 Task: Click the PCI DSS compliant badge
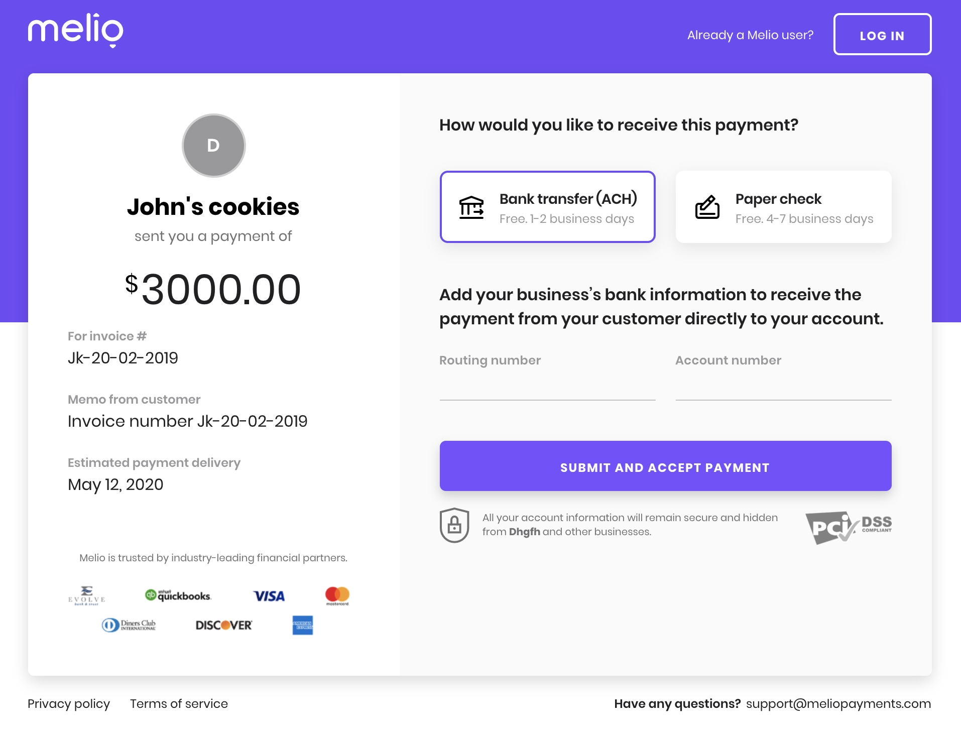[849, 527]
